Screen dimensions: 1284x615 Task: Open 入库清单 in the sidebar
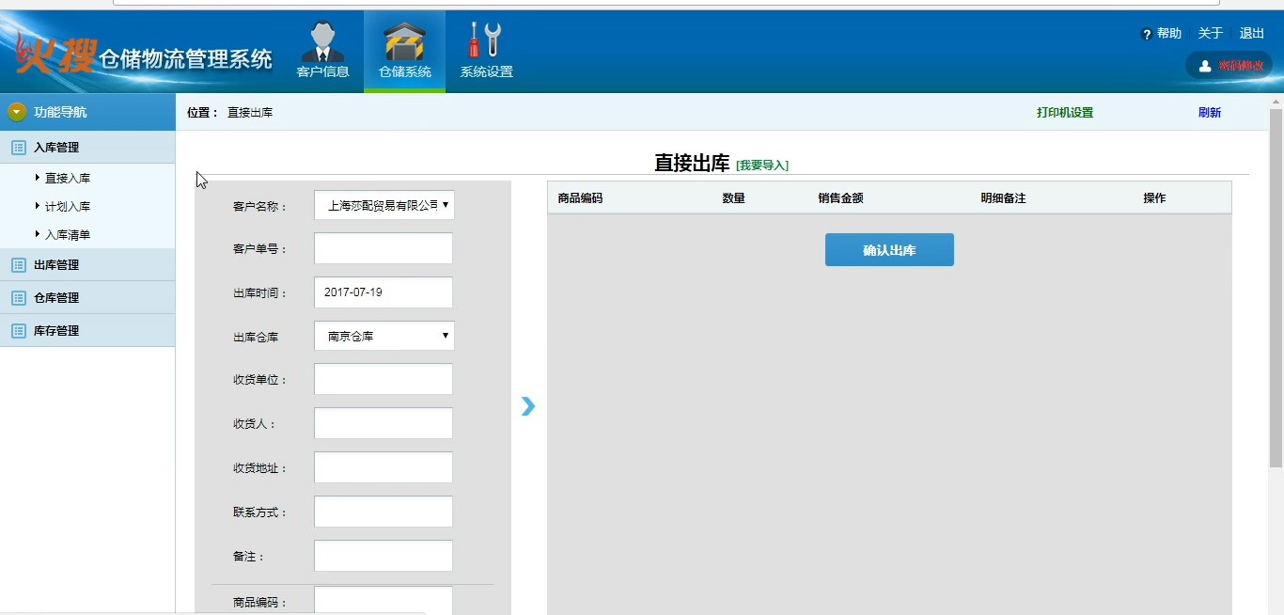[68, 235]
